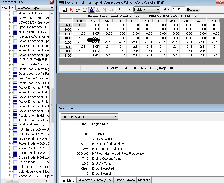Image resolution: width=224 pixels, height=183 pixels.
Task: Open the View By Parameter Type dropdown
Action: (35, 8)
